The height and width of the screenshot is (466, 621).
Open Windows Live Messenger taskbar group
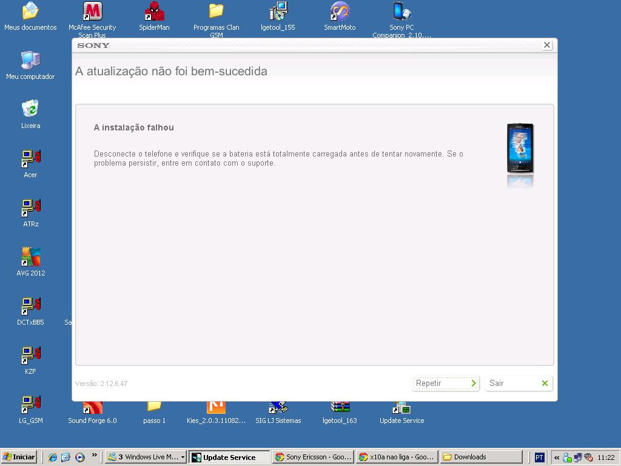click(146, 457)
